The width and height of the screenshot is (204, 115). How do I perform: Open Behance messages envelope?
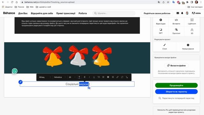pyautogui.click(x=178, y=13)
